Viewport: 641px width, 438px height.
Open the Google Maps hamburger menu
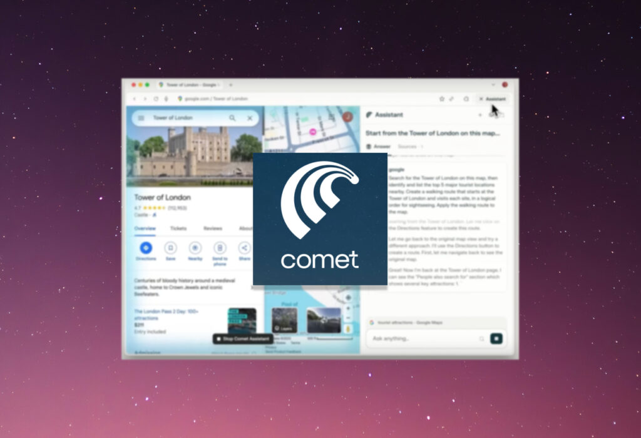141,118
